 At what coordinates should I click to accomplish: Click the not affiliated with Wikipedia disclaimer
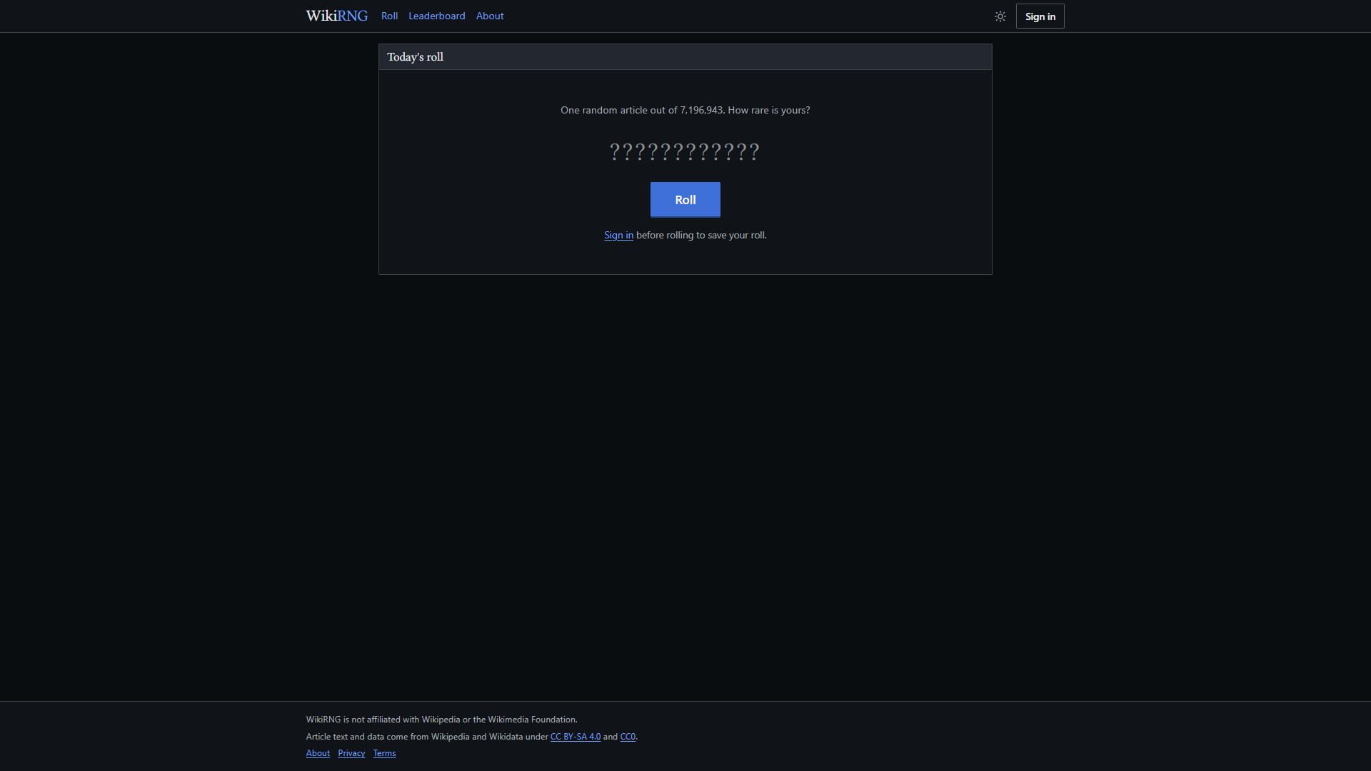pos(441,720)
